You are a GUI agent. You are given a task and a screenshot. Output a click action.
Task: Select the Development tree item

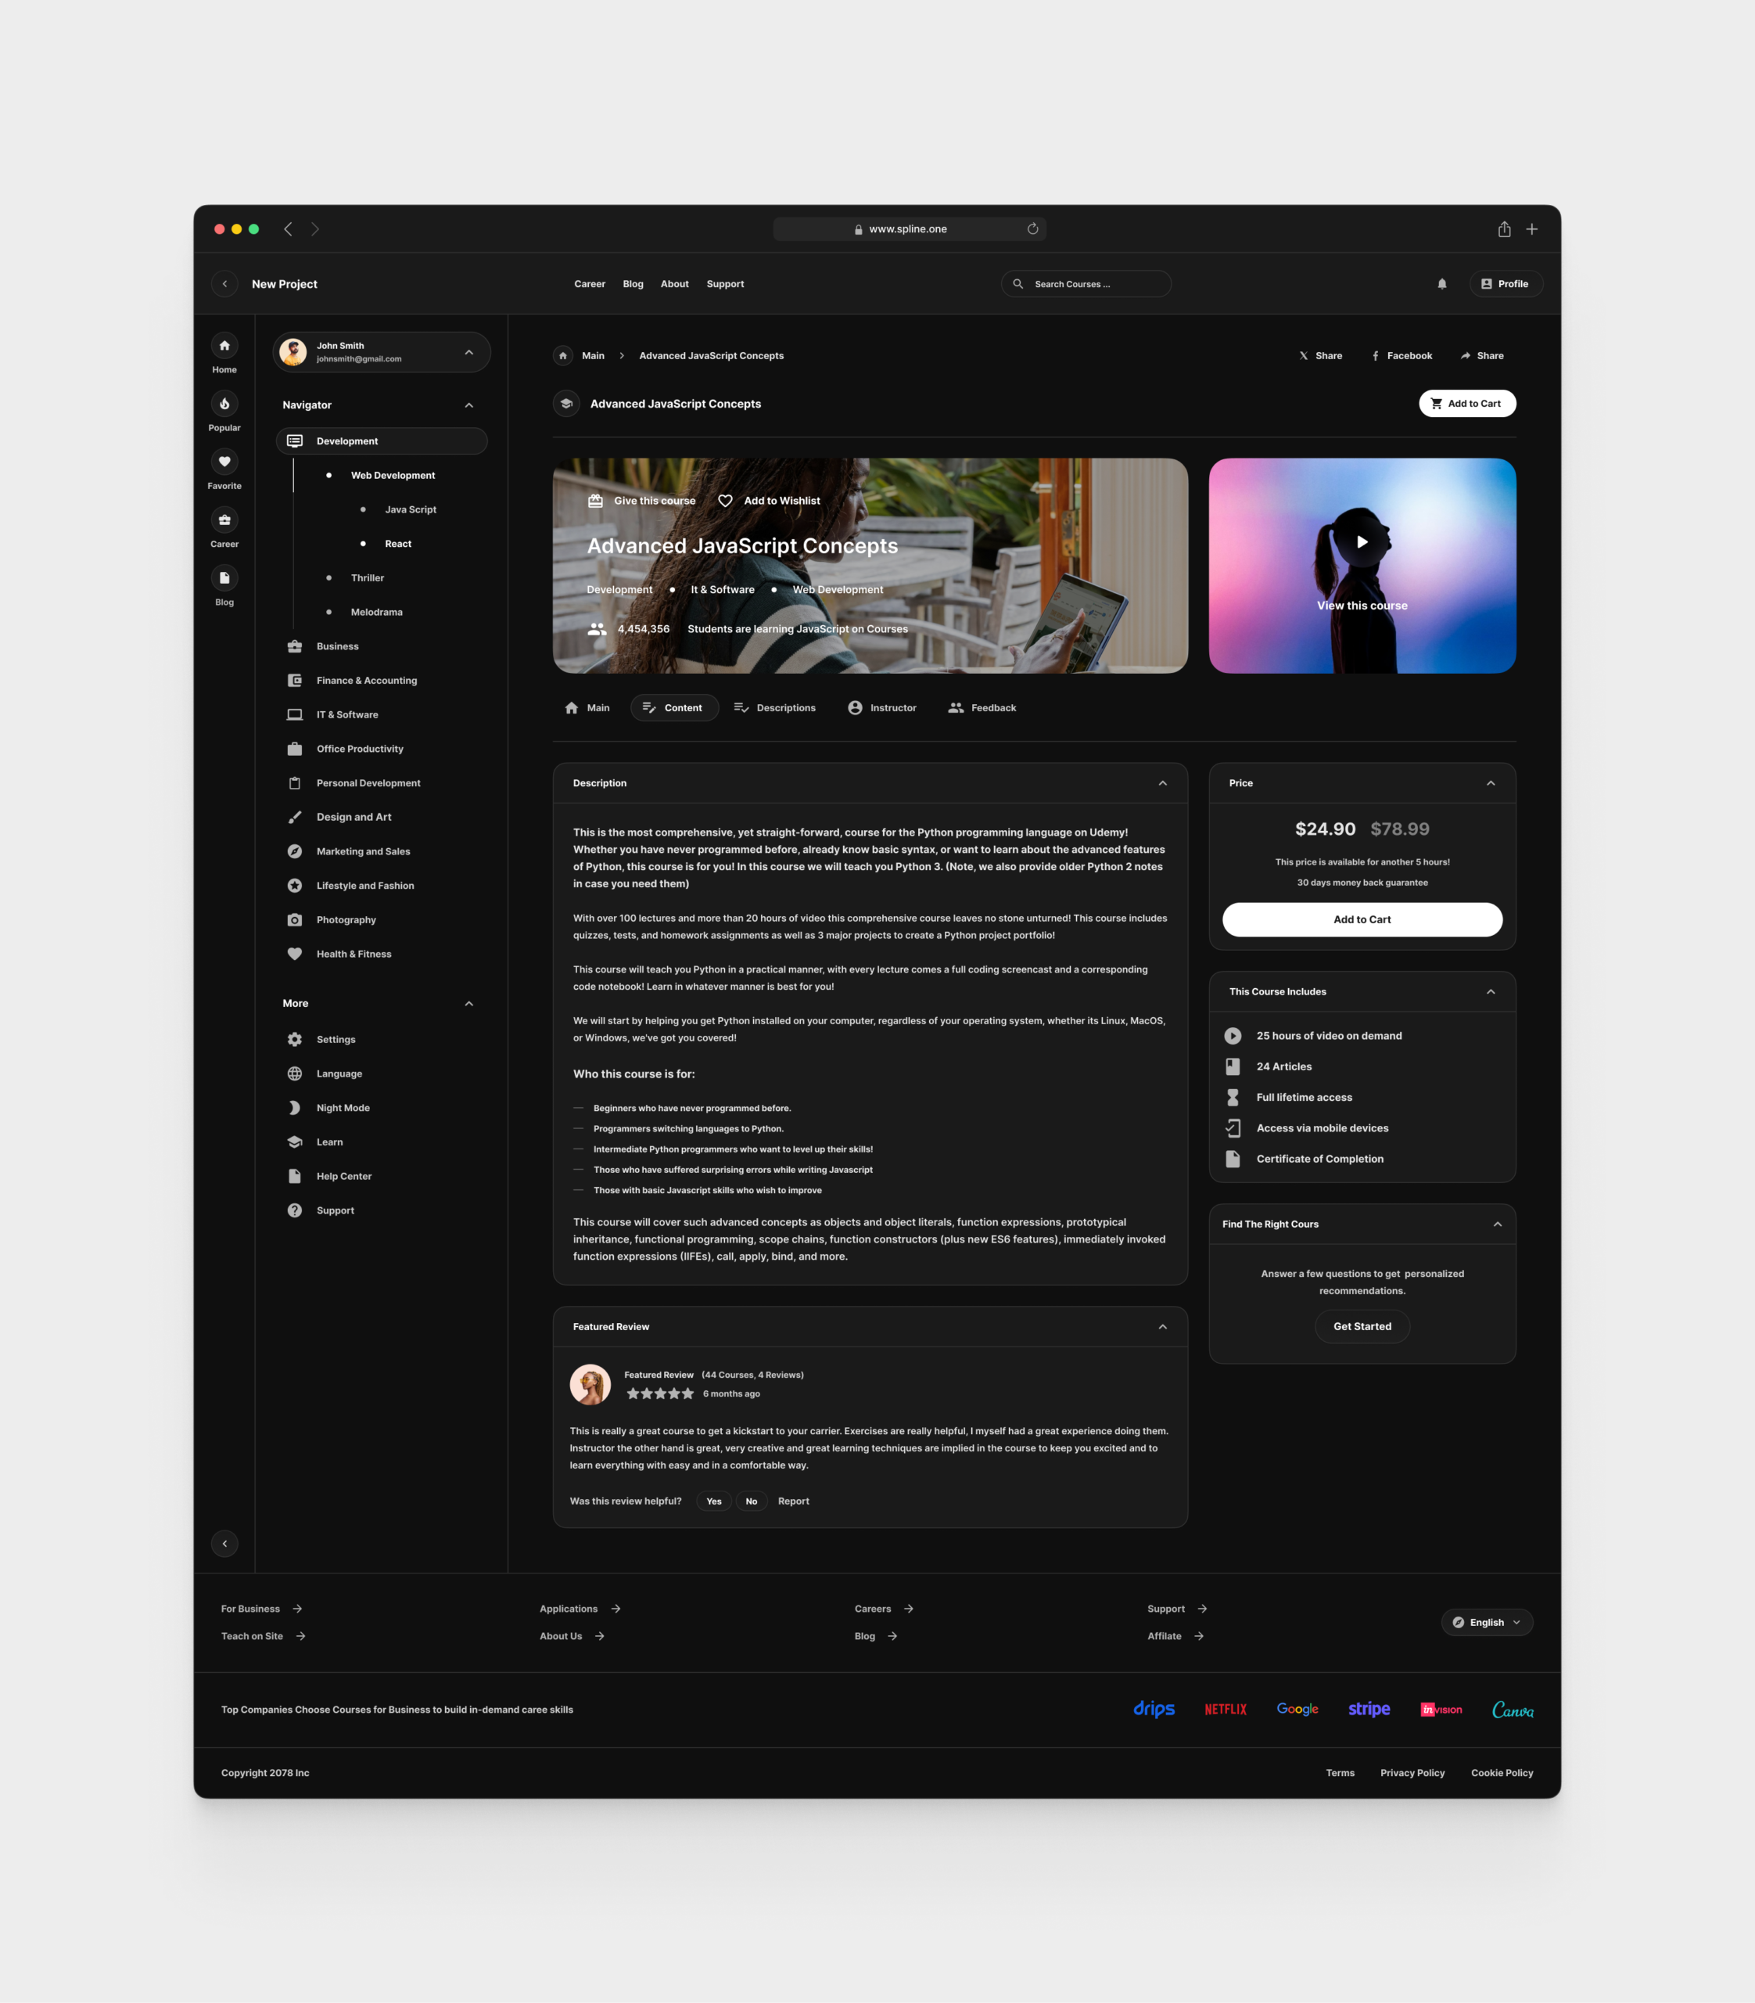(382, 441)
